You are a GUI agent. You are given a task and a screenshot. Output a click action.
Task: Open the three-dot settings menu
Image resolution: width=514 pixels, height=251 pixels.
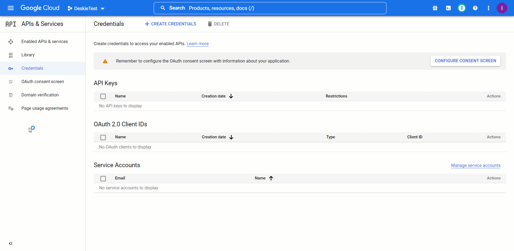pyautogui.click(x=489, y=8)
